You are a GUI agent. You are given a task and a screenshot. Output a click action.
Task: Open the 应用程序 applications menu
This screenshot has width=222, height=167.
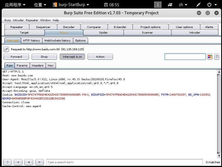pos(15,5)
